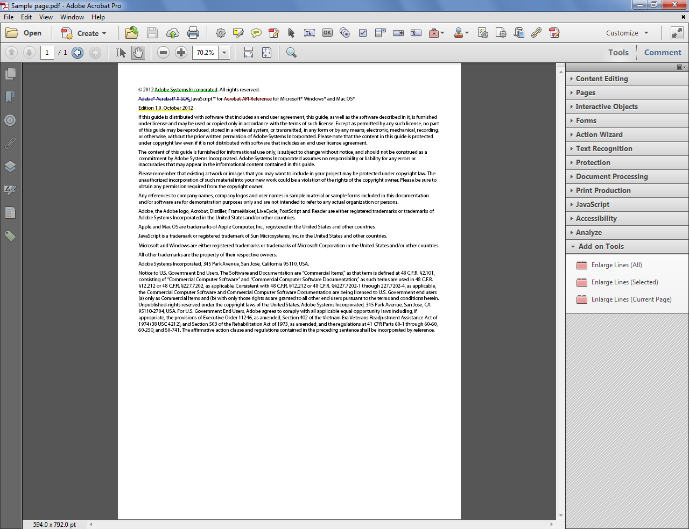
Task: Click the page number input field
Action: [x=47, y=52]
